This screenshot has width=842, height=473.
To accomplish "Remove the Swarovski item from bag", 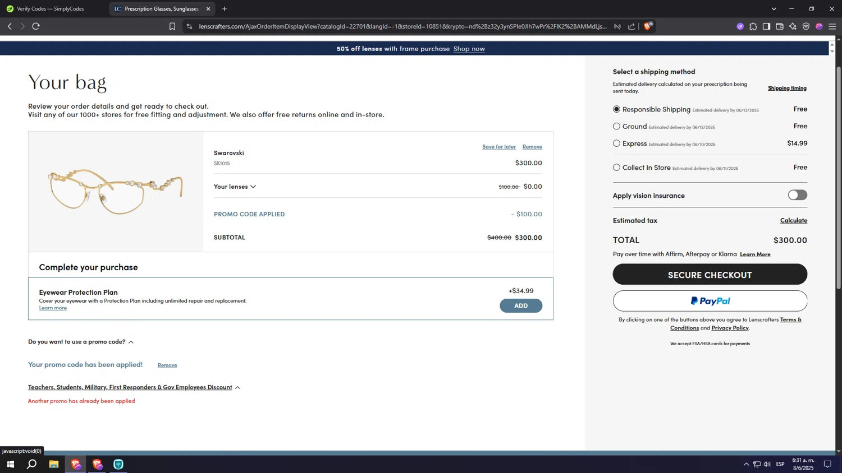I will point(532,147).
